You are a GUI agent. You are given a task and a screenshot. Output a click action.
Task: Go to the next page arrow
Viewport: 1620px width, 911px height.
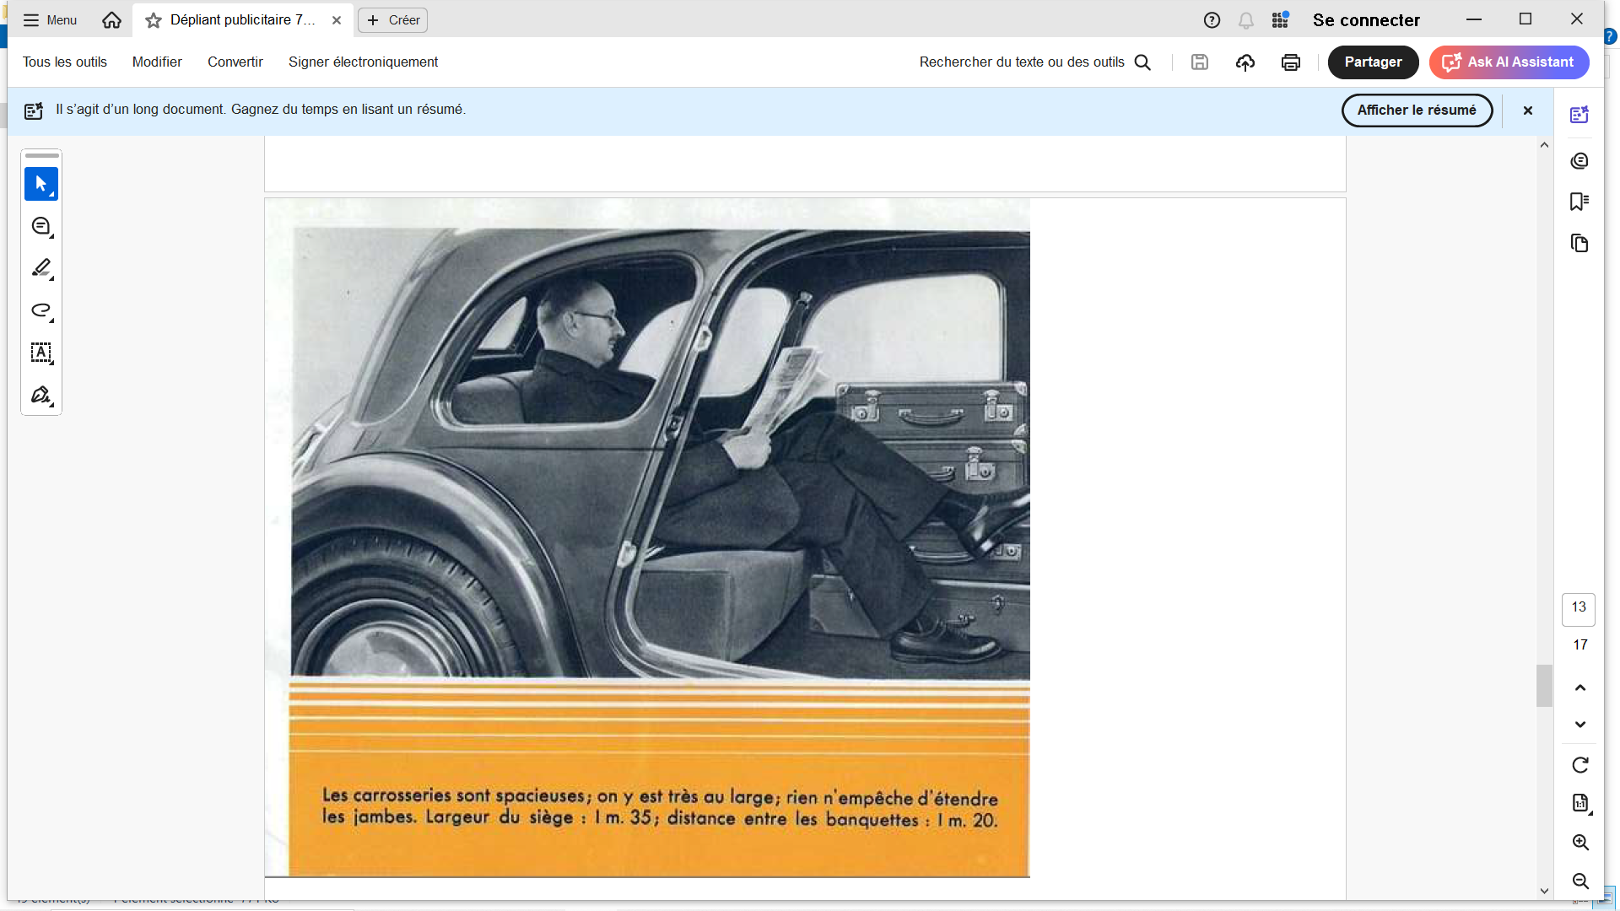(1580, 725)
